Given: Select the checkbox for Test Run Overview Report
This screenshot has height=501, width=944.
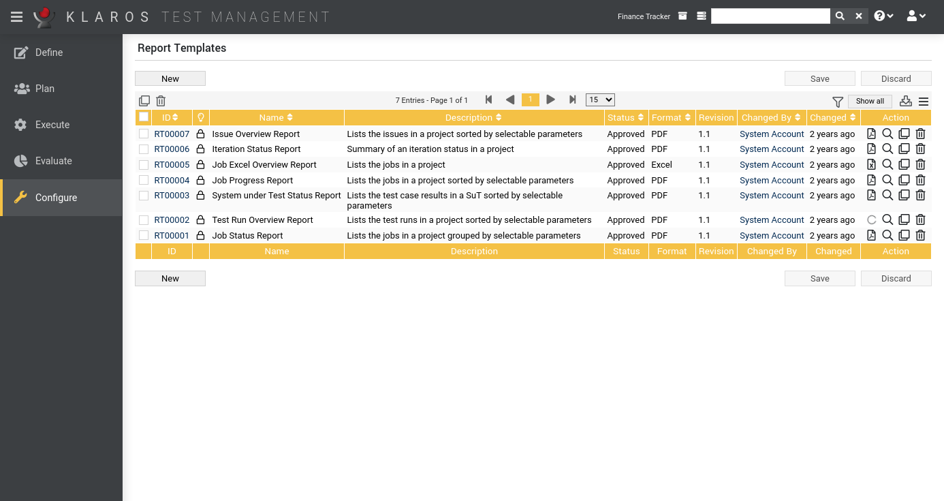Looking at the screenshot, I should click(x=144, y=219).
